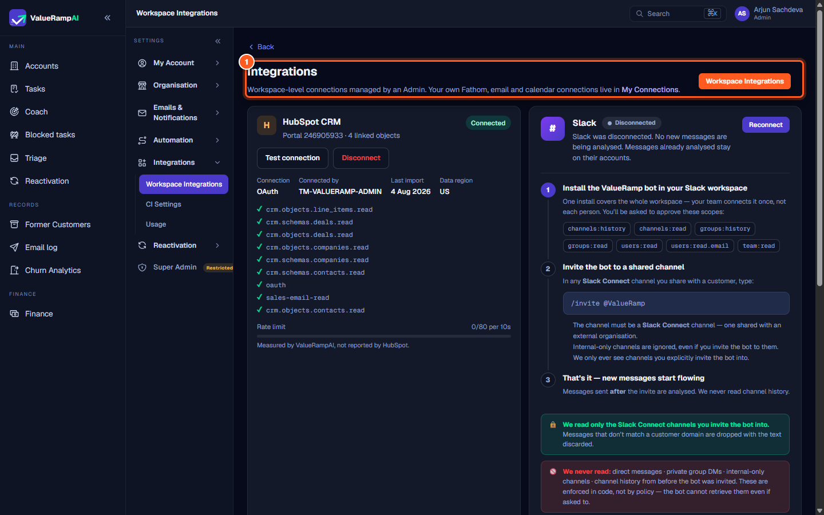
Task: Click the HubSpot H logo tile
Action: click(267, 125)
